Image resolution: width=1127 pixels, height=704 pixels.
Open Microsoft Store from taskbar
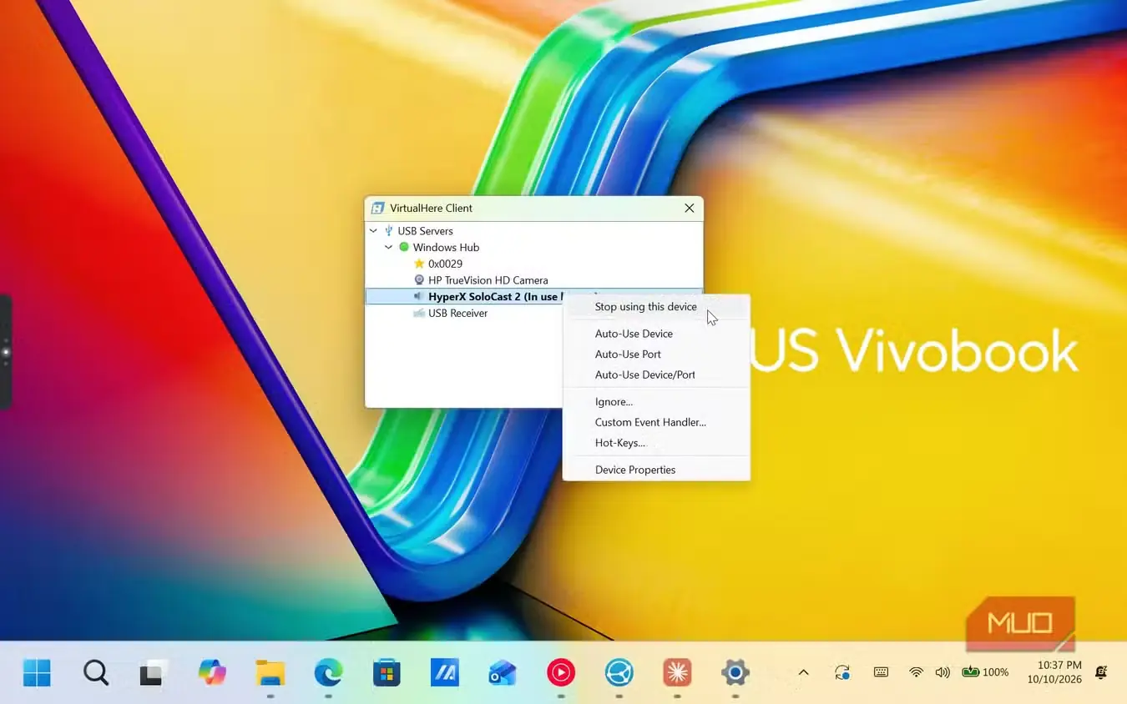(387, 672)
